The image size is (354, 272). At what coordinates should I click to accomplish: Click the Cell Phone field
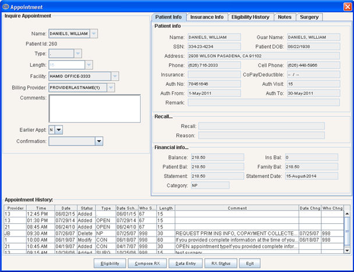pyautogui.click(x=313, y=65)
